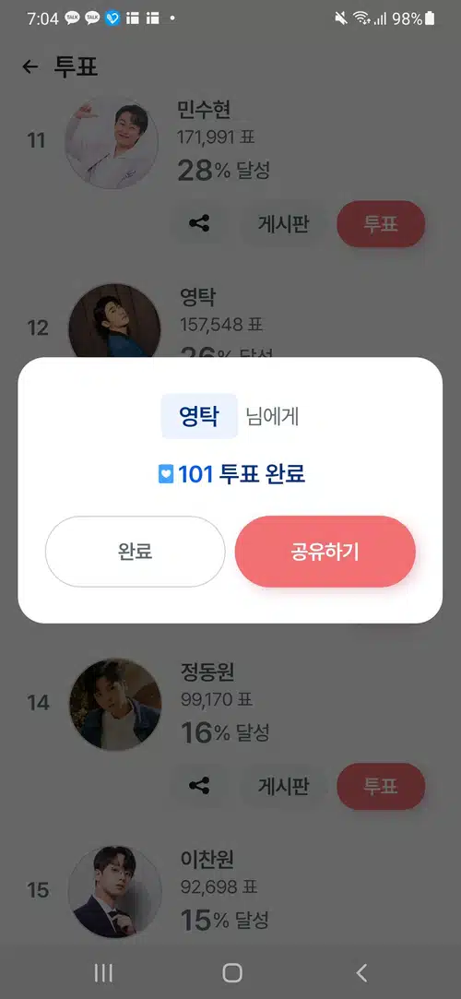
Task: Open 게시판 for 민수현
Action: pyautogui.click(x=283, y=223)
